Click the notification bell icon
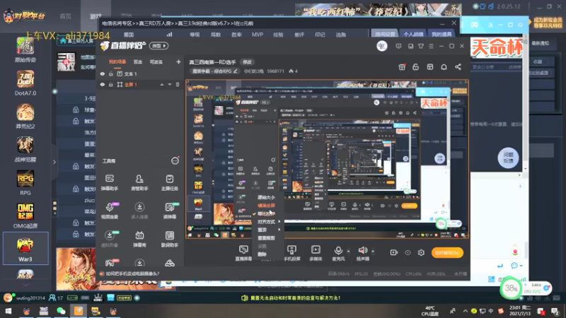Viewport: 566px width, 318px height. pos(444,67)
